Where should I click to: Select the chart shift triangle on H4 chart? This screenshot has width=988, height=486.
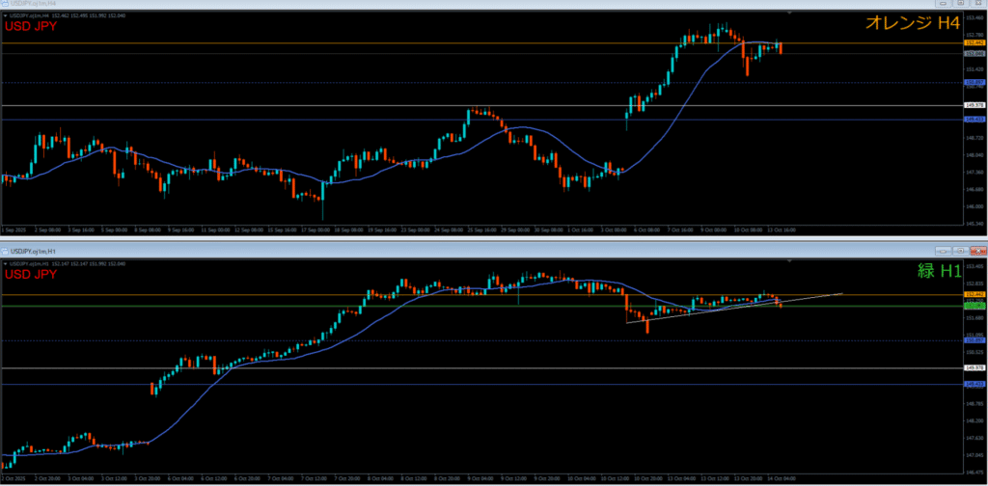pos(790,14)
